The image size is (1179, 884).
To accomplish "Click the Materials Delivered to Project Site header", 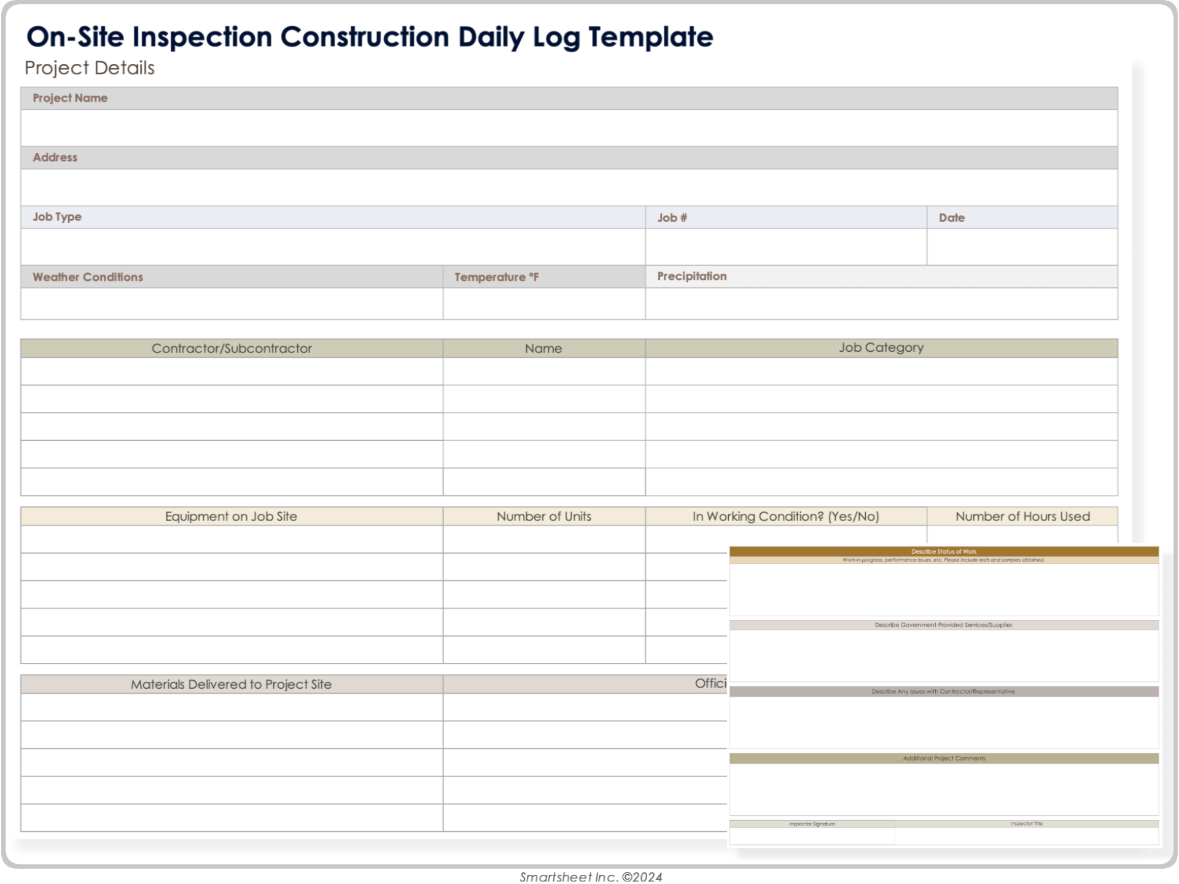I will [232, 684].
